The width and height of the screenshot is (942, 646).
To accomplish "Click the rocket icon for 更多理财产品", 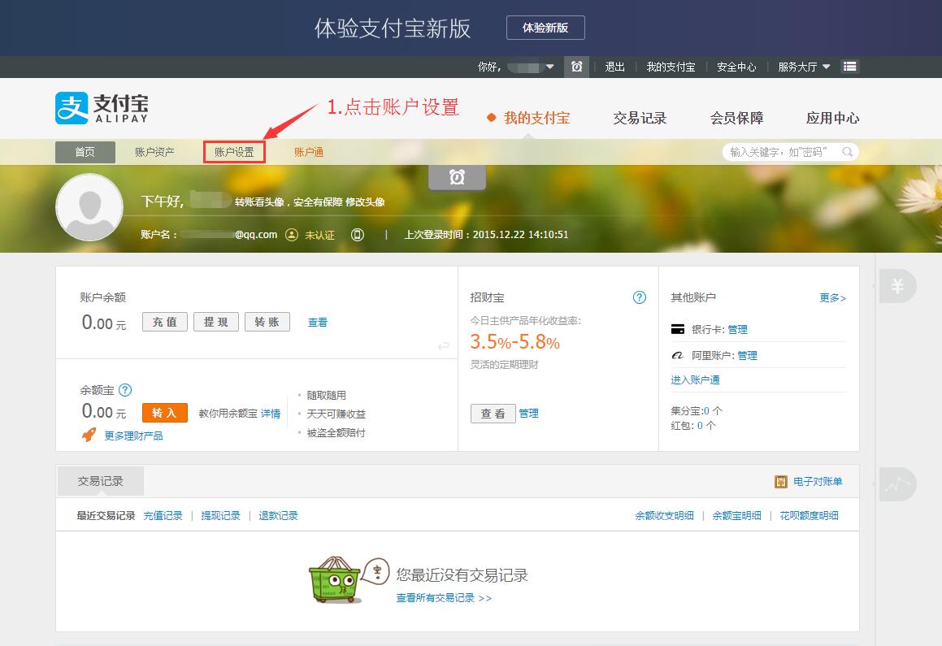I will (x=89, y=435).
